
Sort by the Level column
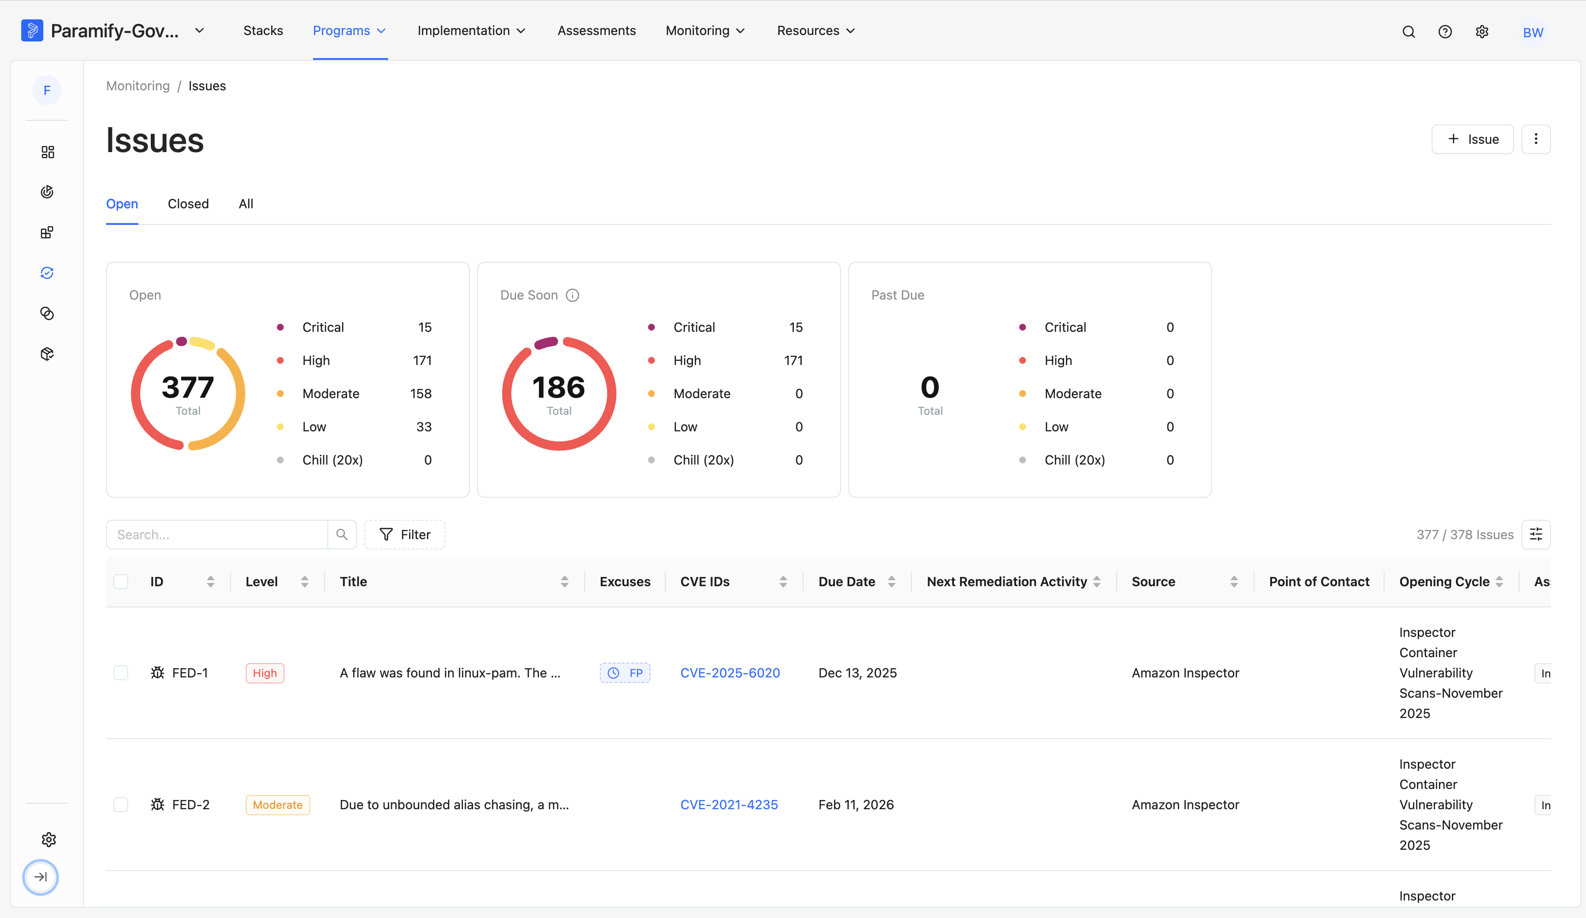(305, 582)
